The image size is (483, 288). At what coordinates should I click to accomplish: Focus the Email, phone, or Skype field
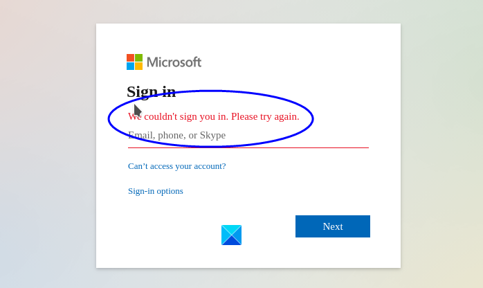(248, 135)
